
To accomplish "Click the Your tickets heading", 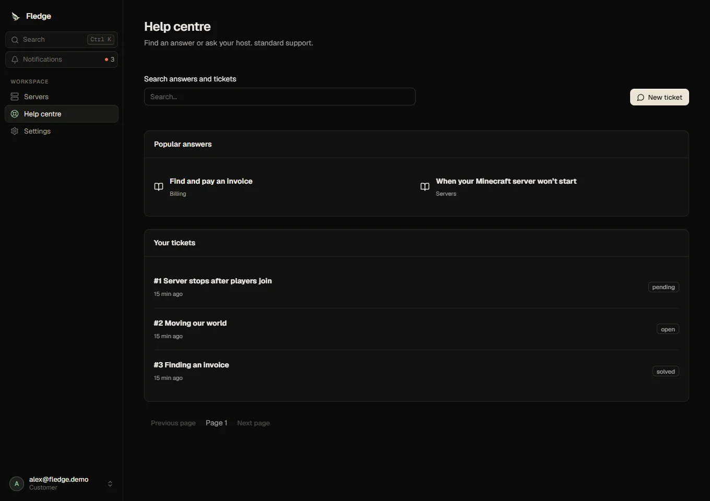I will tap(174, 243).
